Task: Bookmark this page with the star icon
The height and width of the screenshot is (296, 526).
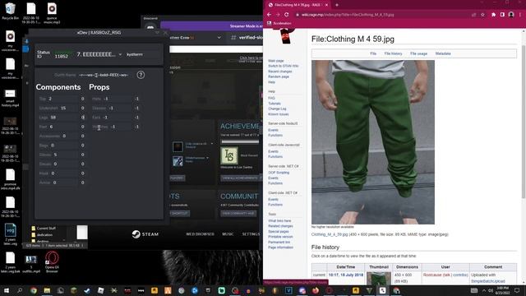Action: (x=482, y=15)
